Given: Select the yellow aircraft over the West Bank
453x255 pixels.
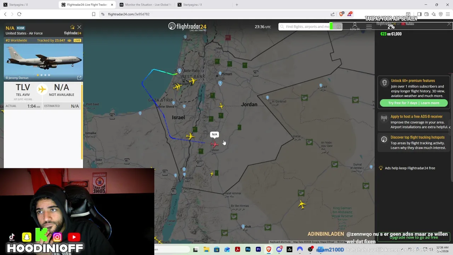Looking at the screenshot, I should tap(192, 81).
